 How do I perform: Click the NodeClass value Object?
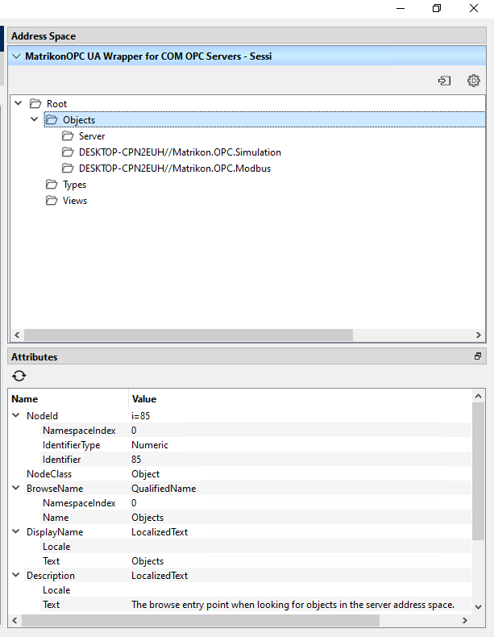click(145, 474)
